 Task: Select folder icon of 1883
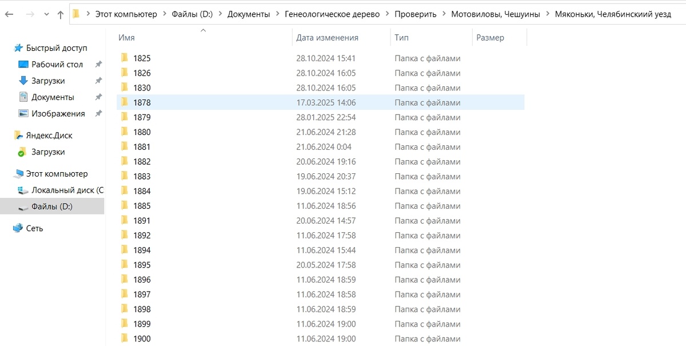pyautogui.click(x=125, y=176)
